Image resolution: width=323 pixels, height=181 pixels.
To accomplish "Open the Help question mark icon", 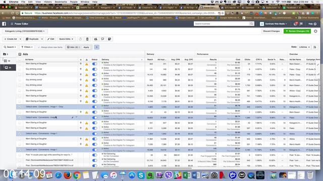I will (x=315, y=24).
